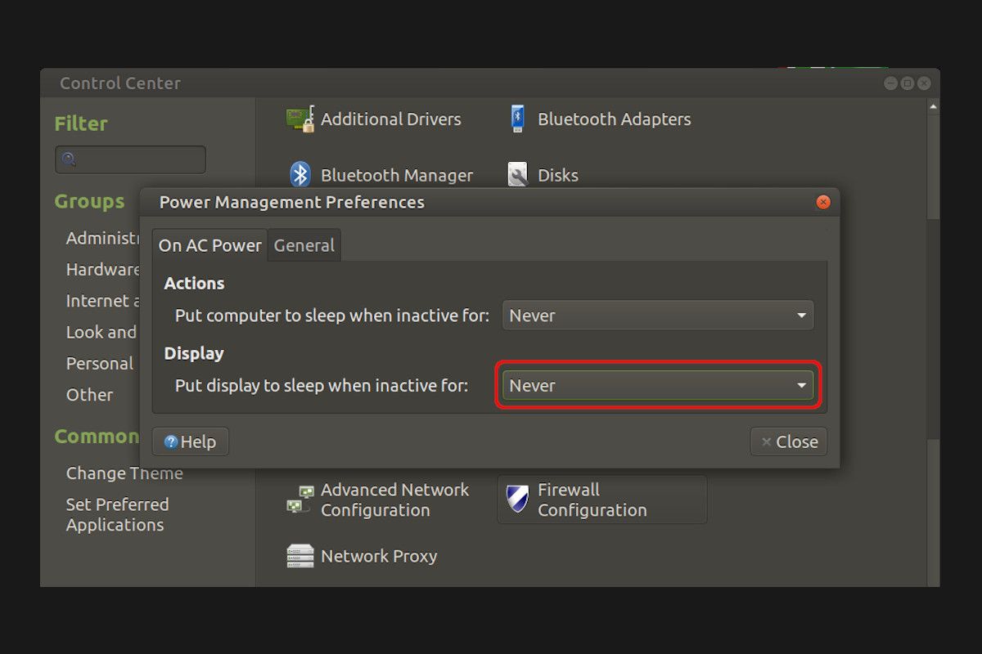
Task: Select Other group in sidebar
Action: [x=89, y=395]
